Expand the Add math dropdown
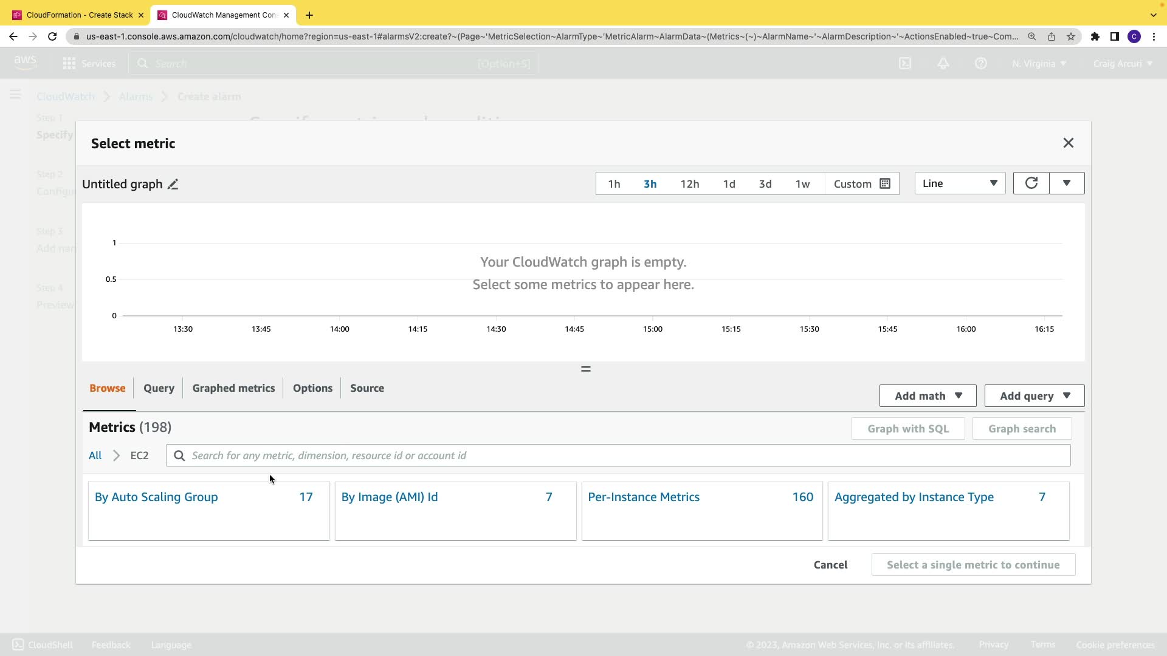Image resolution: width=1167 pixels, height=656 pixels. 928,396
